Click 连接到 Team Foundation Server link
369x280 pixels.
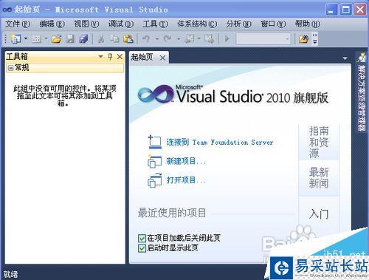[x=220, y=142]
